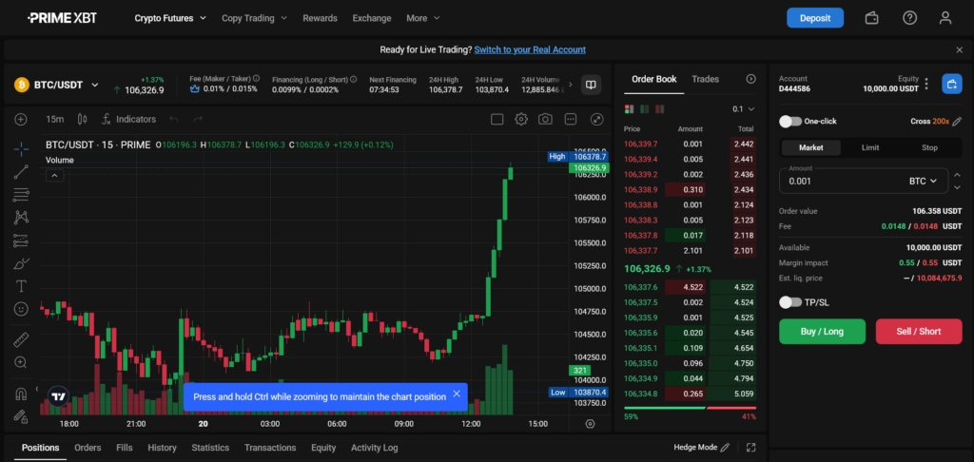Image resolution: width=974 pixels, height=462 pixels.
Task: Open chart settings gear
Action: (x=521, y=119)
